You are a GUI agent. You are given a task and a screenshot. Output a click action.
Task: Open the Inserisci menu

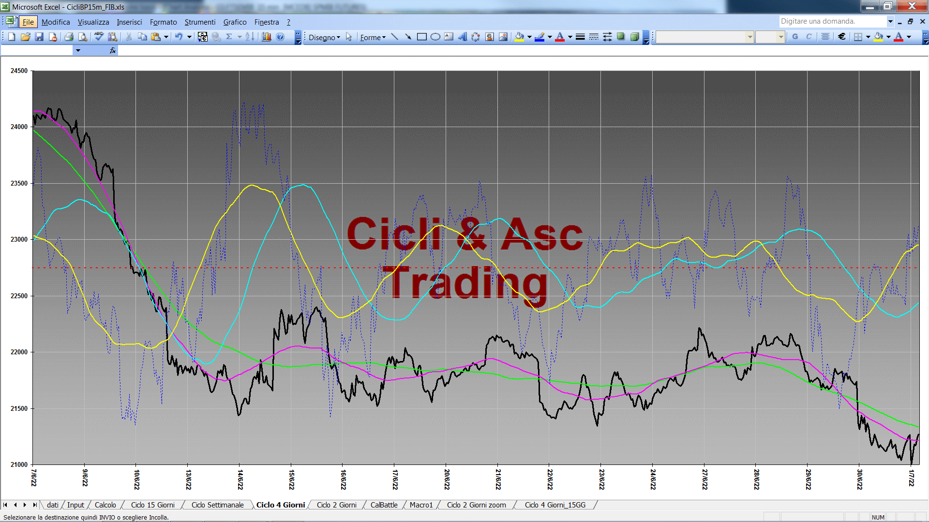pos(129,22)
